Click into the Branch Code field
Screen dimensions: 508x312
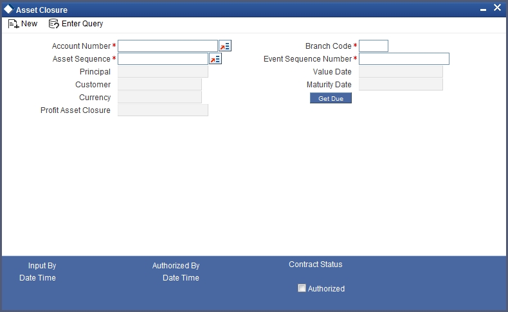374,46
